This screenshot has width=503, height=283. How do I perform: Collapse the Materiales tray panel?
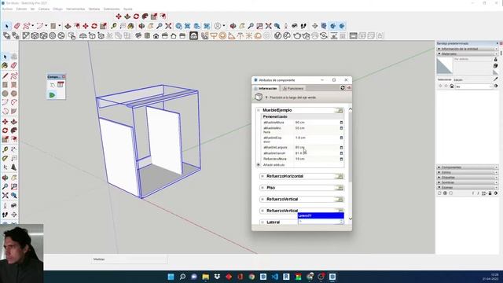pyautogui.click(x=468, y=54)
